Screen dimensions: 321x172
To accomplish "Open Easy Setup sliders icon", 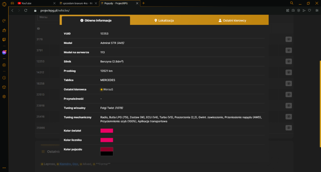I will click(317, 11).
